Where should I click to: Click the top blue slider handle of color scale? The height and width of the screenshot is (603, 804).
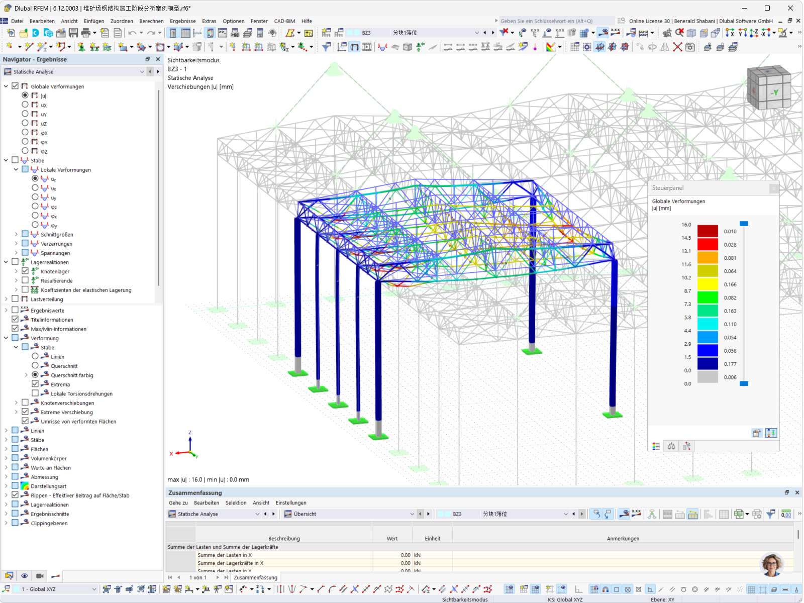(744, 224)
